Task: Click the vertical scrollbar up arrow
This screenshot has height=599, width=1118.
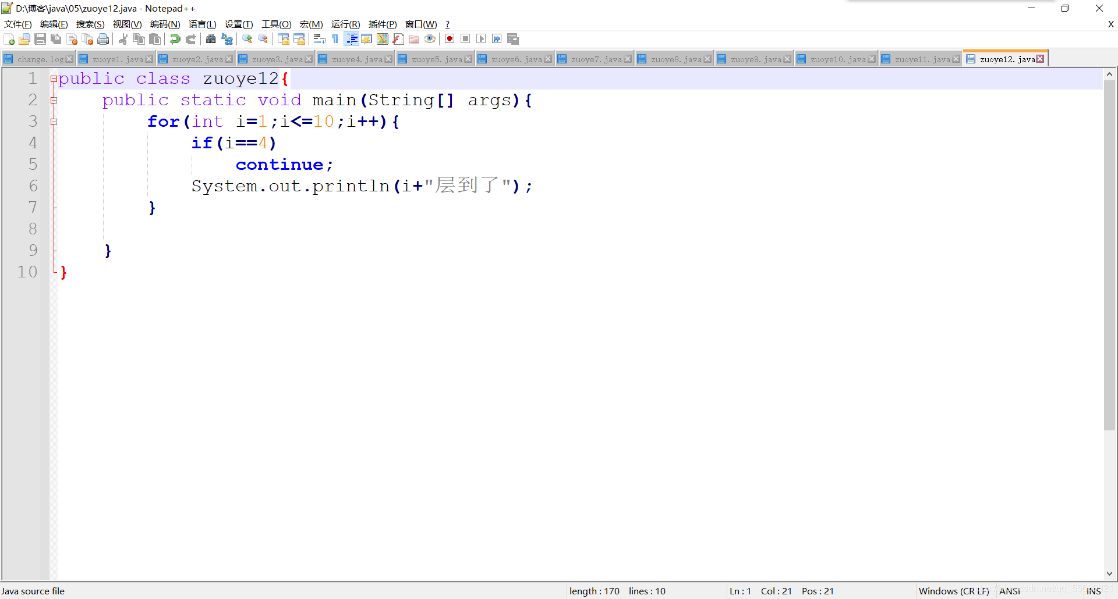Action: coord(1109,74)
